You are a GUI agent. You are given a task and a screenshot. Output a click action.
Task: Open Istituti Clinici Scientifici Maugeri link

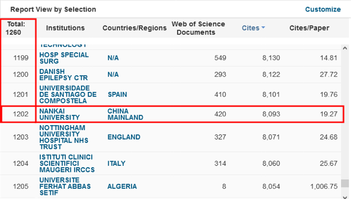[x=66, y=163]
